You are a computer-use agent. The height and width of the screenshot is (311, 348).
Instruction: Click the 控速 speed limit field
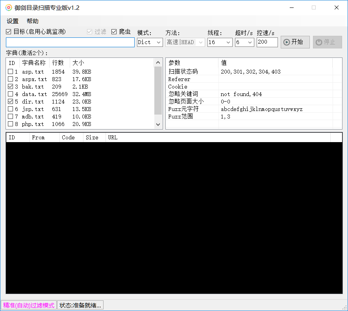tap(267, 42)
